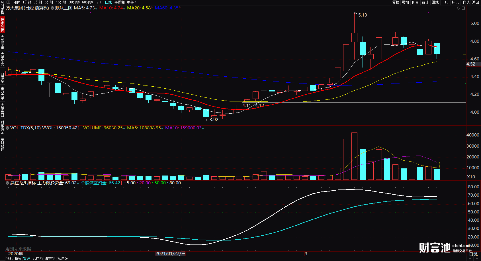Viewport: 481px width, 261px height.
Task: Open the 历史 history button
Action: [415, 2]
